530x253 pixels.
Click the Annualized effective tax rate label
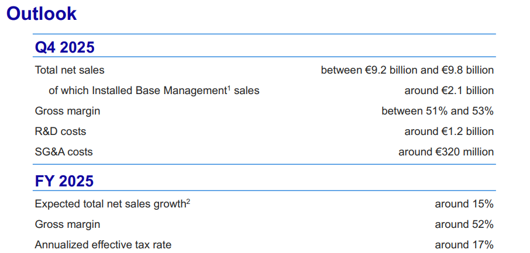(103, 245)
